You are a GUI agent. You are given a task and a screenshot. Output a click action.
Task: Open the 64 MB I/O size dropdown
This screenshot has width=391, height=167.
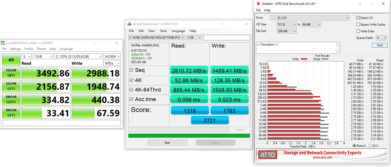tap(311, 25)
